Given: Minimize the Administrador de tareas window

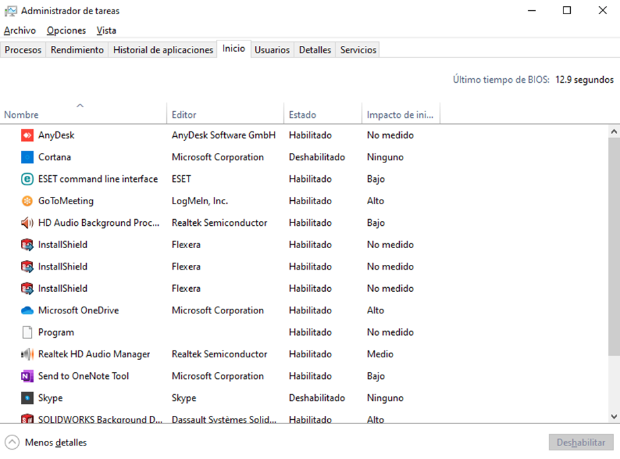Looking at the screenshot, I should [x=532, y=11].
